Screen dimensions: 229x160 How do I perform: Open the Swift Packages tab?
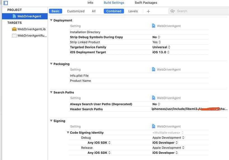[x=146, y=3]
